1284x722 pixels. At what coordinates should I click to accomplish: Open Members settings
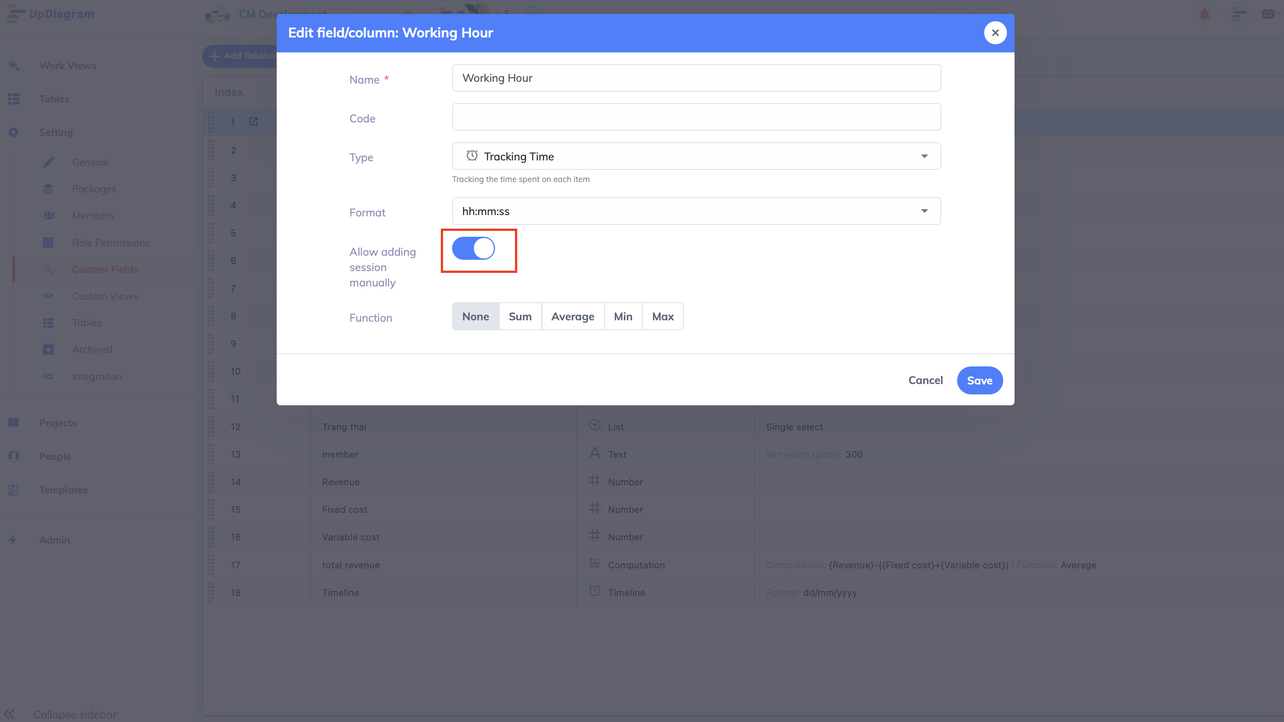(x=93, y=216)
